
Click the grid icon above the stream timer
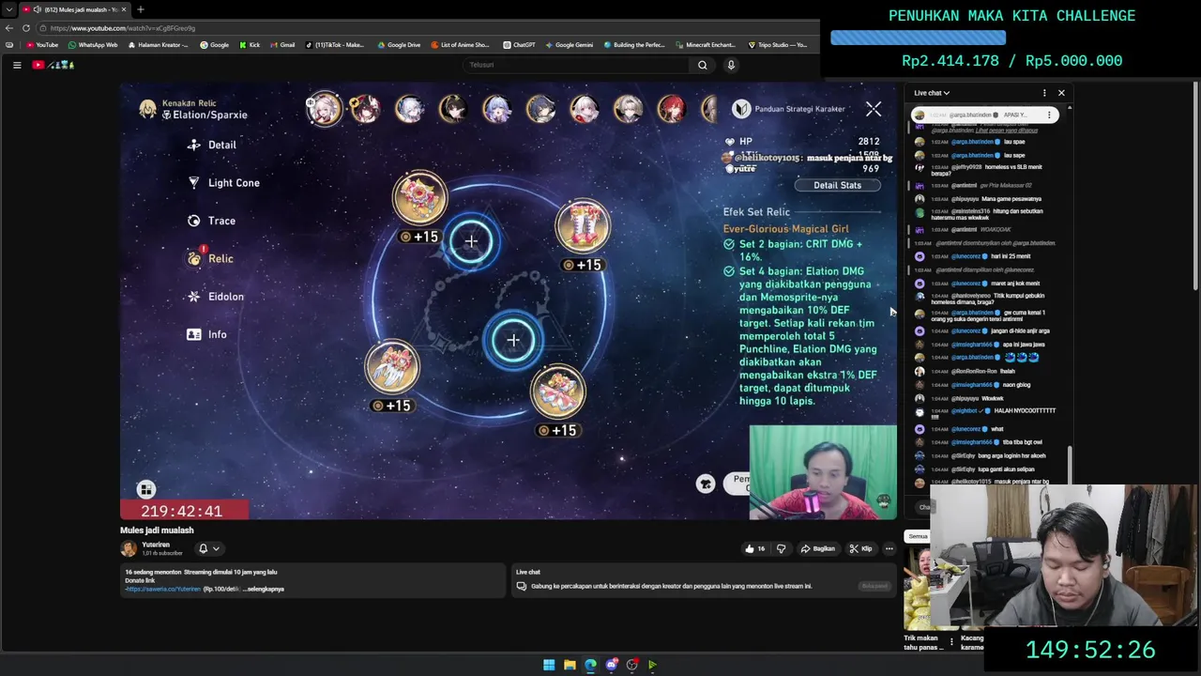[145, 489]
